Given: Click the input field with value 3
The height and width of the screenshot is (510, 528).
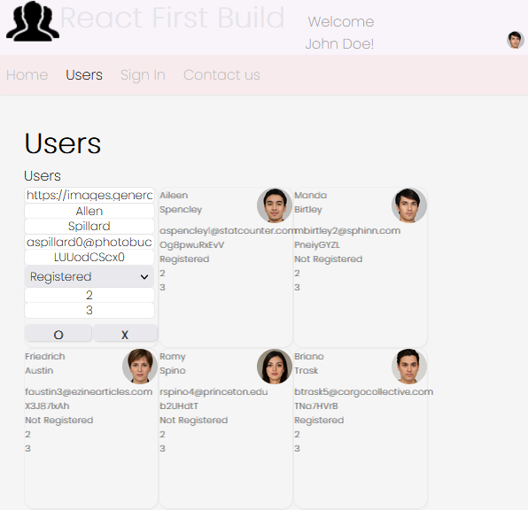Looking at the screenshot, I should pyautogui.click(x=89, y=311).
